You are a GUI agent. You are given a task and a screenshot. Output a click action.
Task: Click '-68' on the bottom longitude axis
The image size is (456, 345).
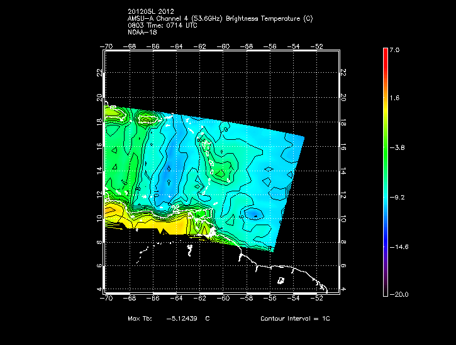coord(130,299)
